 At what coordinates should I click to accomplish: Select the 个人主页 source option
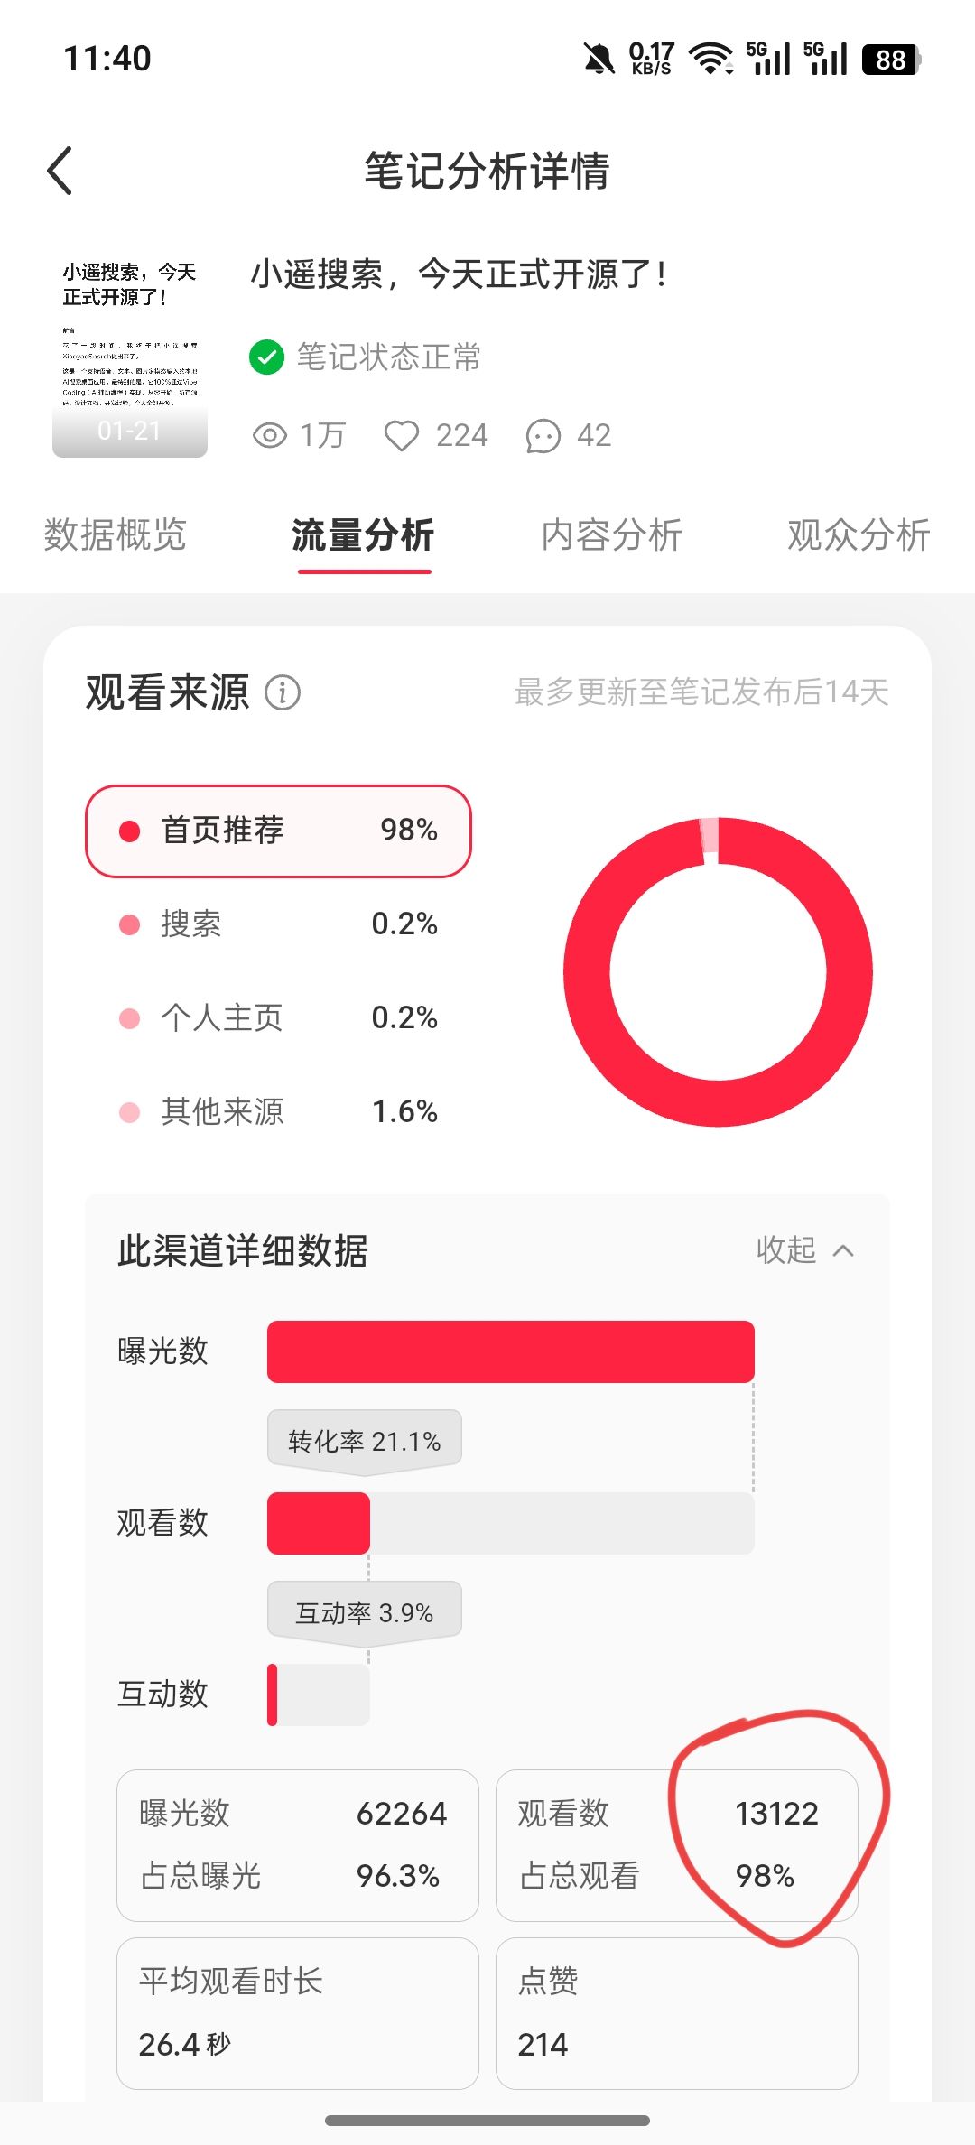click(x=278, y=1018)
